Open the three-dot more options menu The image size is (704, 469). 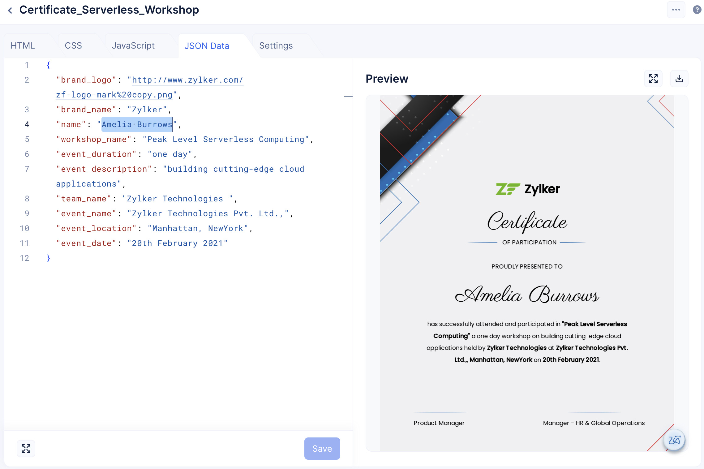676,10
